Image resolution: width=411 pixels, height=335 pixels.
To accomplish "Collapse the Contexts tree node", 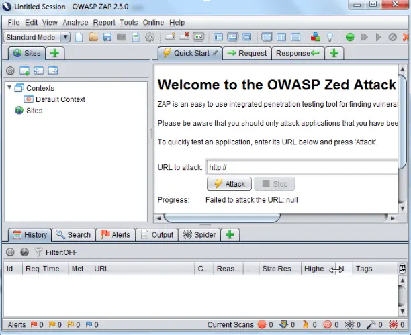I will click(9, 87).
